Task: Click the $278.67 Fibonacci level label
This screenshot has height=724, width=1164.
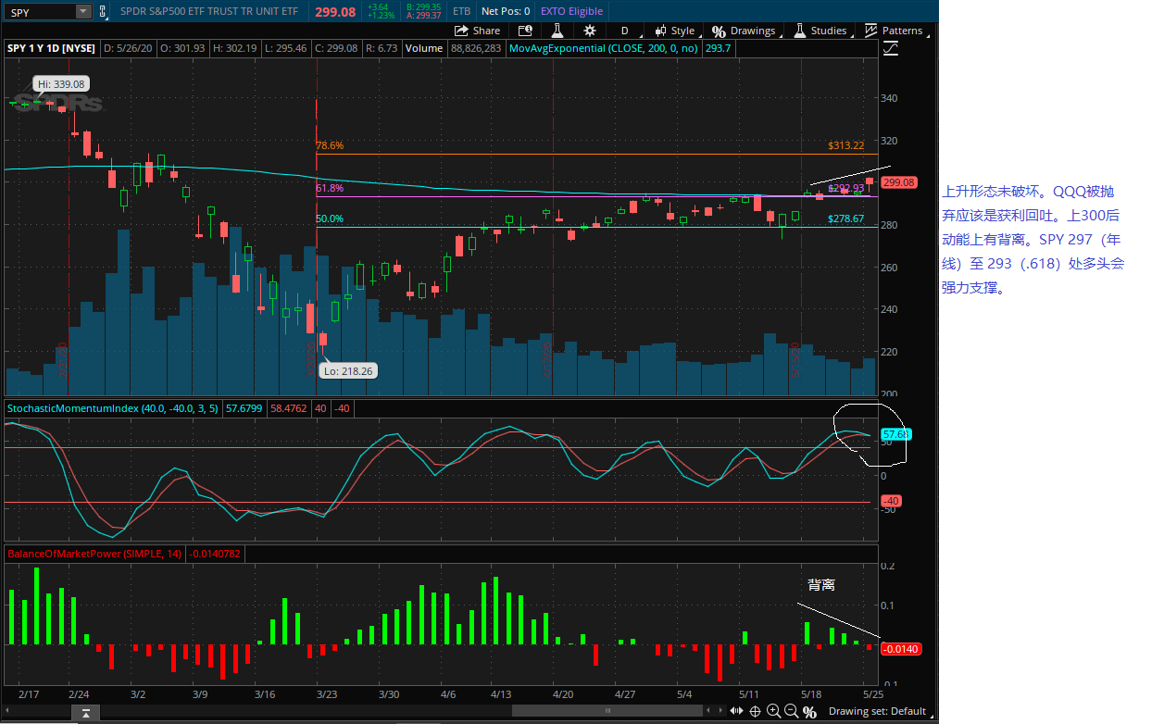Action: 846,218
